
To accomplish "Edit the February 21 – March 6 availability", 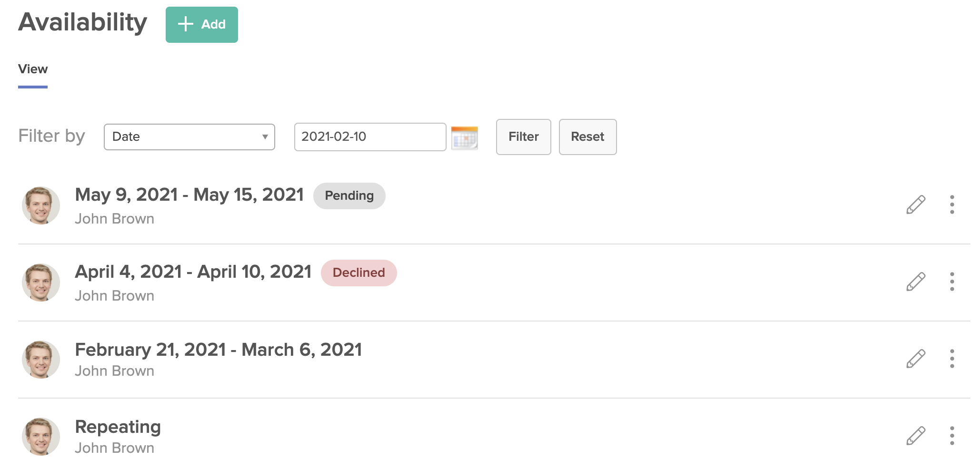I will pos(915,359).
